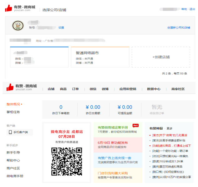The width and height of the screenshot is (198, 187).
Task: Click the Youzan thumbs-up logo at top
Action: 9,8
